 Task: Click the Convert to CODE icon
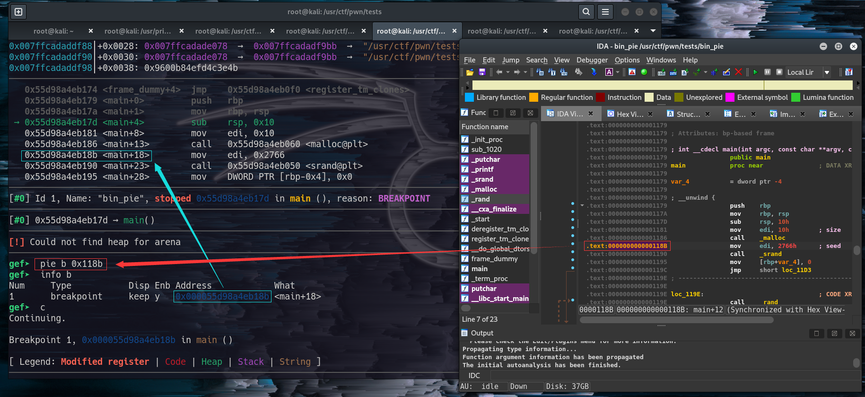point(661,72)
